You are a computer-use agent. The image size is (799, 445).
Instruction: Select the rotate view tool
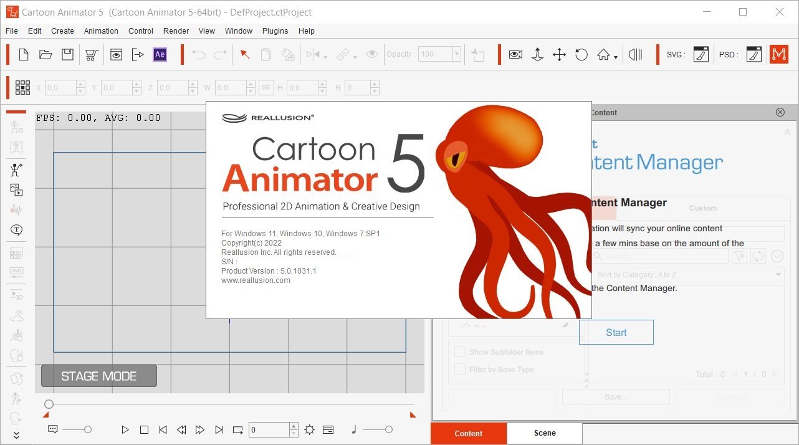pos(581,54)
